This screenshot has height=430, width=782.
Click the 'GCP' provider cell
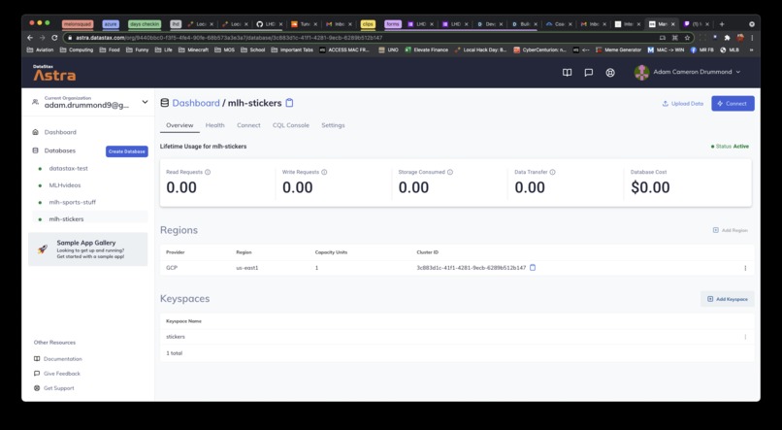[172, 268]
